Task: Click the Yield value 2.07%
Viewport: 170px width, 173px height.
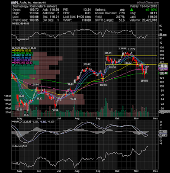Action: click(120, 17)
